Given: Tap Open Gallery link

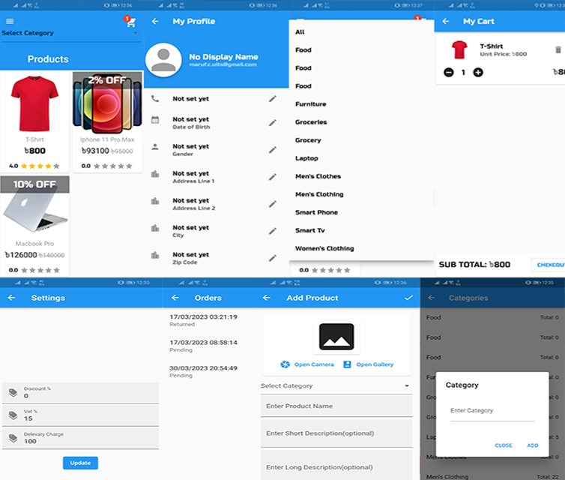Looking at the screenshot, I should tap(369, 364).
